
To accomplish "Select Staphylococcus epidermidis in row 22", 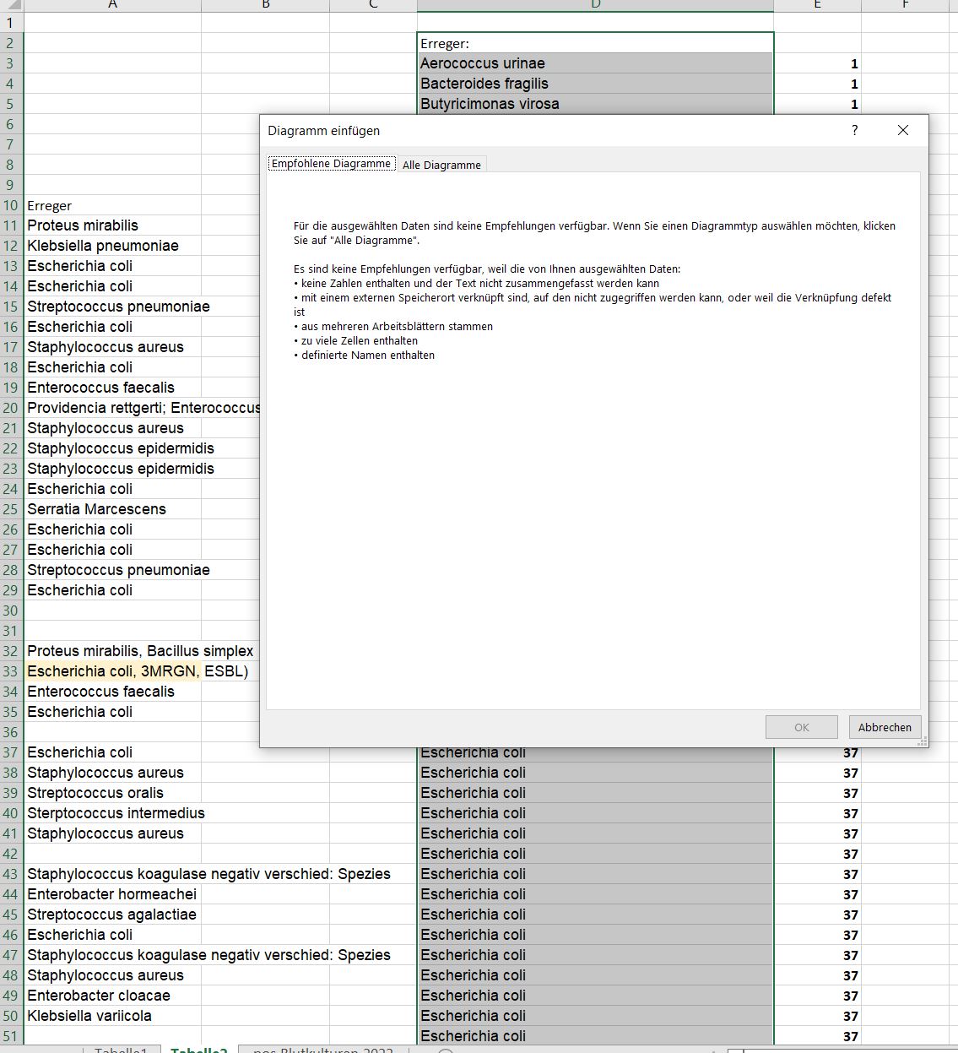I will click(112, 448).
